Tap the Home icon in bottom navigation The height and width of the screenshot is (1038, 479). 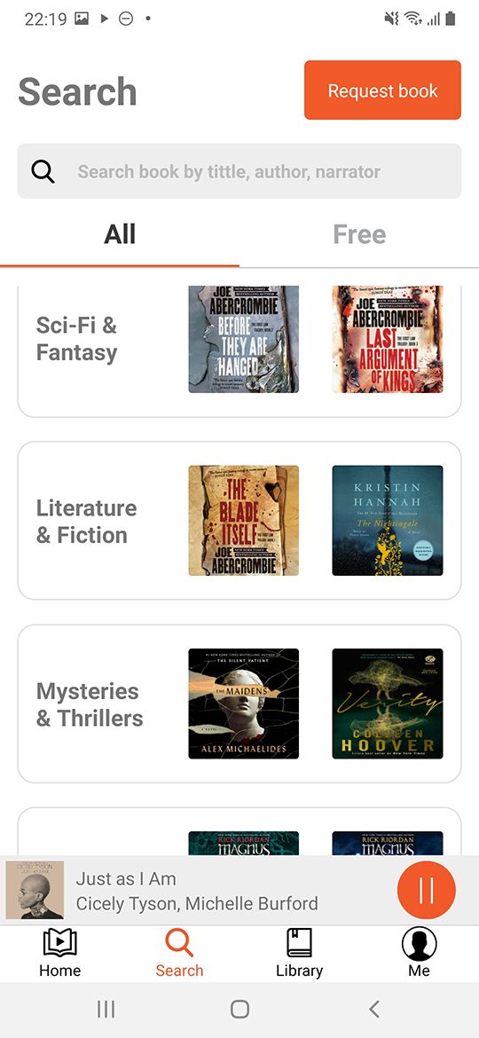pyautogui.click(x=59, y=942)
